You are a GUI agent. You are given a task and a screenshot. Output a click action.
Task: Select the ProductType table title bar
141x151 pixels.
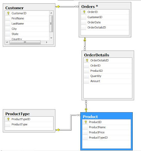click(x=29, y=114)
